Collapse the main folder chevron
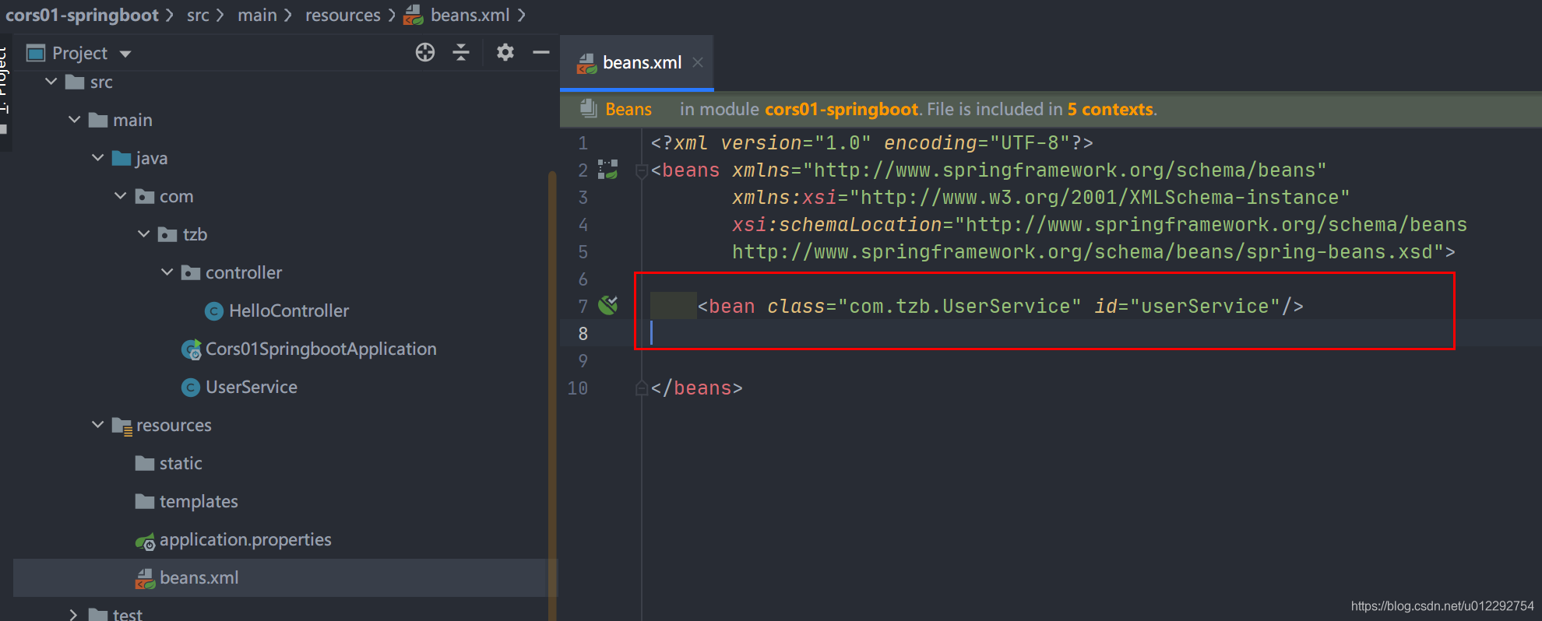Viewport: 1542px width, 621px height. 75,120
